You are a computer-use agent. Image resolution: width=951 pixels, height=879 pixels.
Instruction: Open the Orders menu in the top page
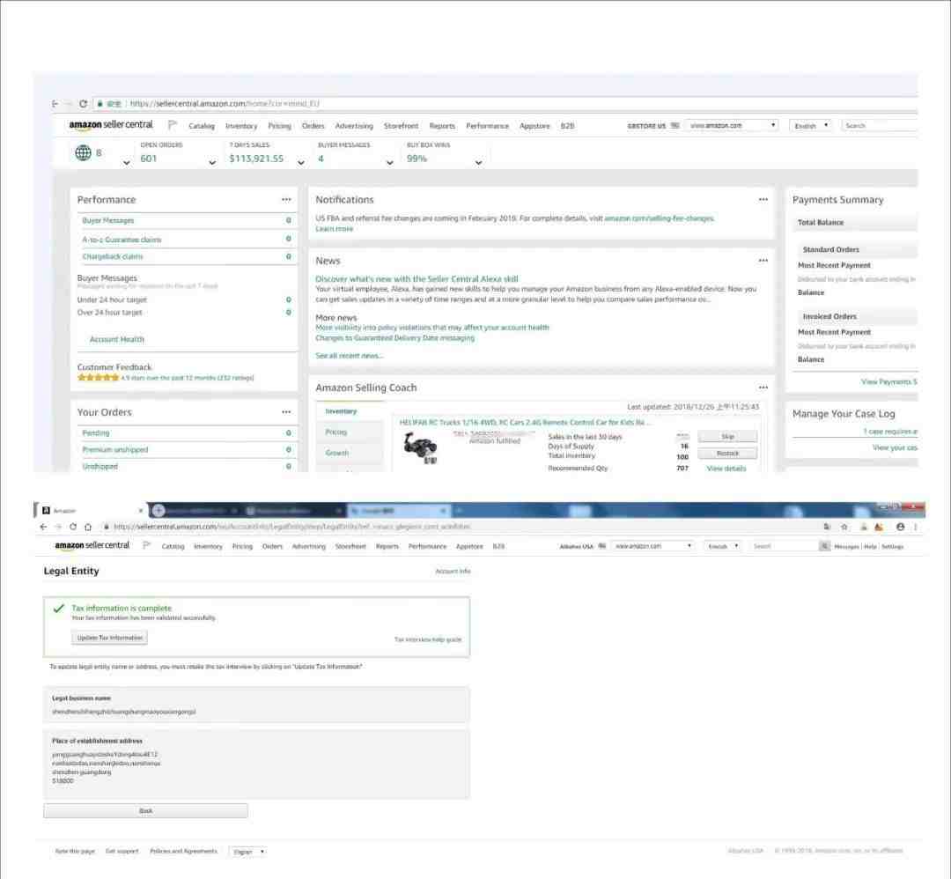313,126
